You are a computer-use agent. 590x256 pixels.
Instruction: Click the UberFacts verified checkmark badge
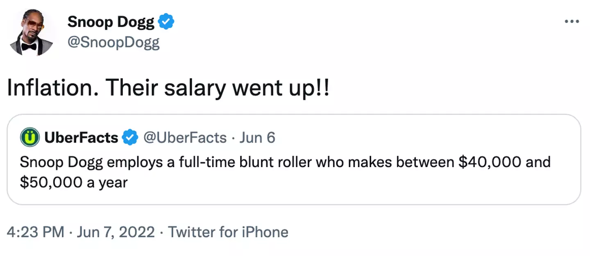pos(130,138)
